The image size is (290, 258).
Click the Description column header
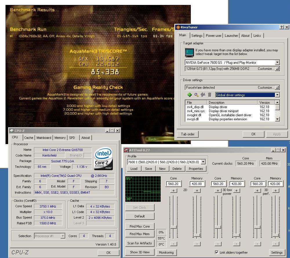pyautogui.click(x=232, y=102)
